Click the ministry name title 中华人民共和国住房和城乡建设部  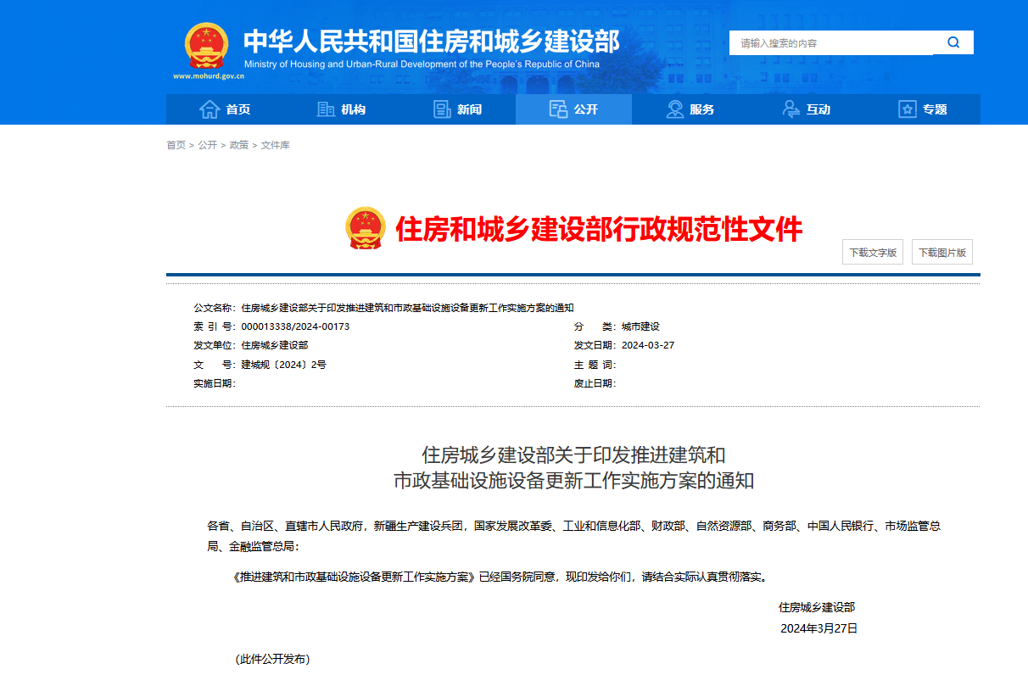pos(432,41)
